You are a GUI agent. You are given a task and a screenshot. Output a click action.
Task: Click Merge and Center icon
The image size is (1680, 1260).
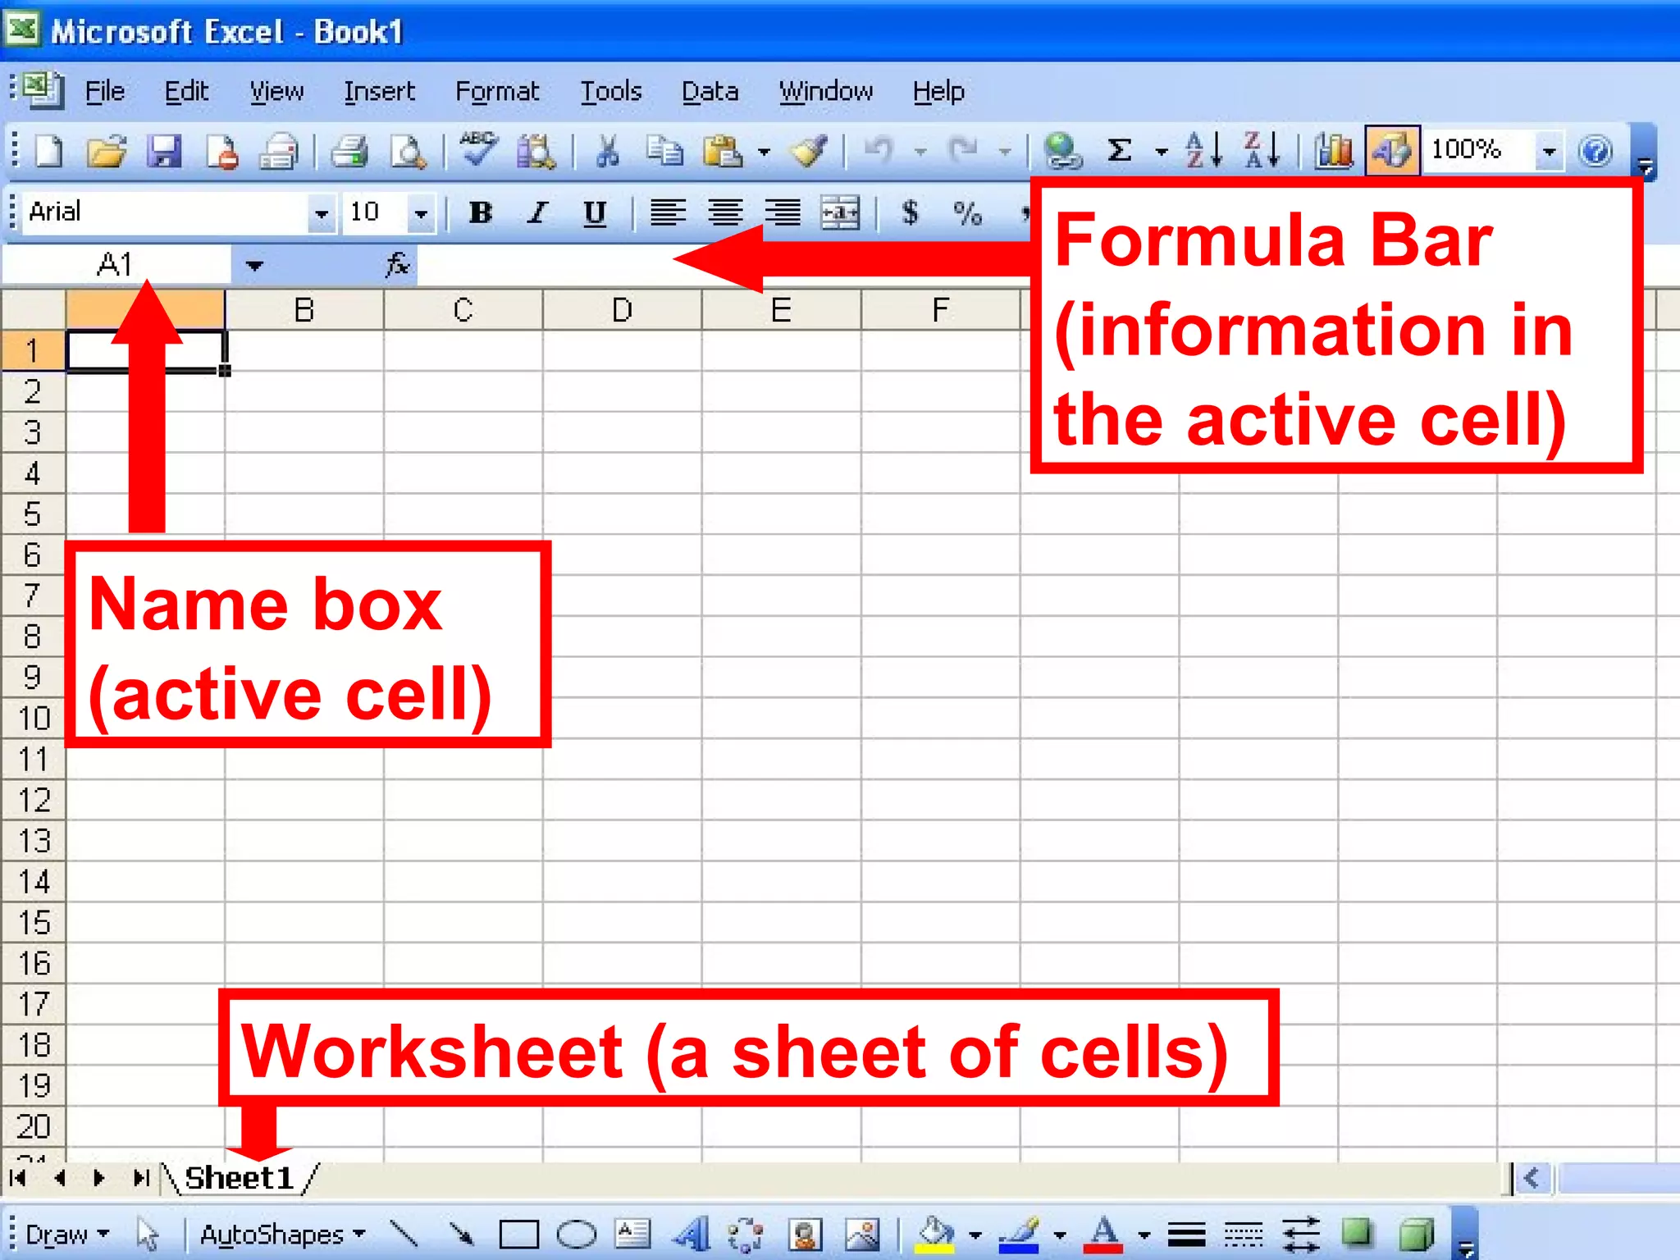coord(841,213)
